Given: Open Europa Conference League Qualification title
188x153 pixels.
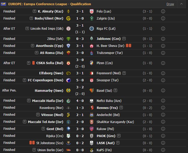Looking at the screenshot, I should (x=50, y=4).
